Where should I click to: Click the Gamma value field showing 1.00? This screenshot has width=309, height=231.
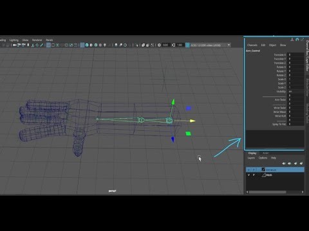click(180, 45)
